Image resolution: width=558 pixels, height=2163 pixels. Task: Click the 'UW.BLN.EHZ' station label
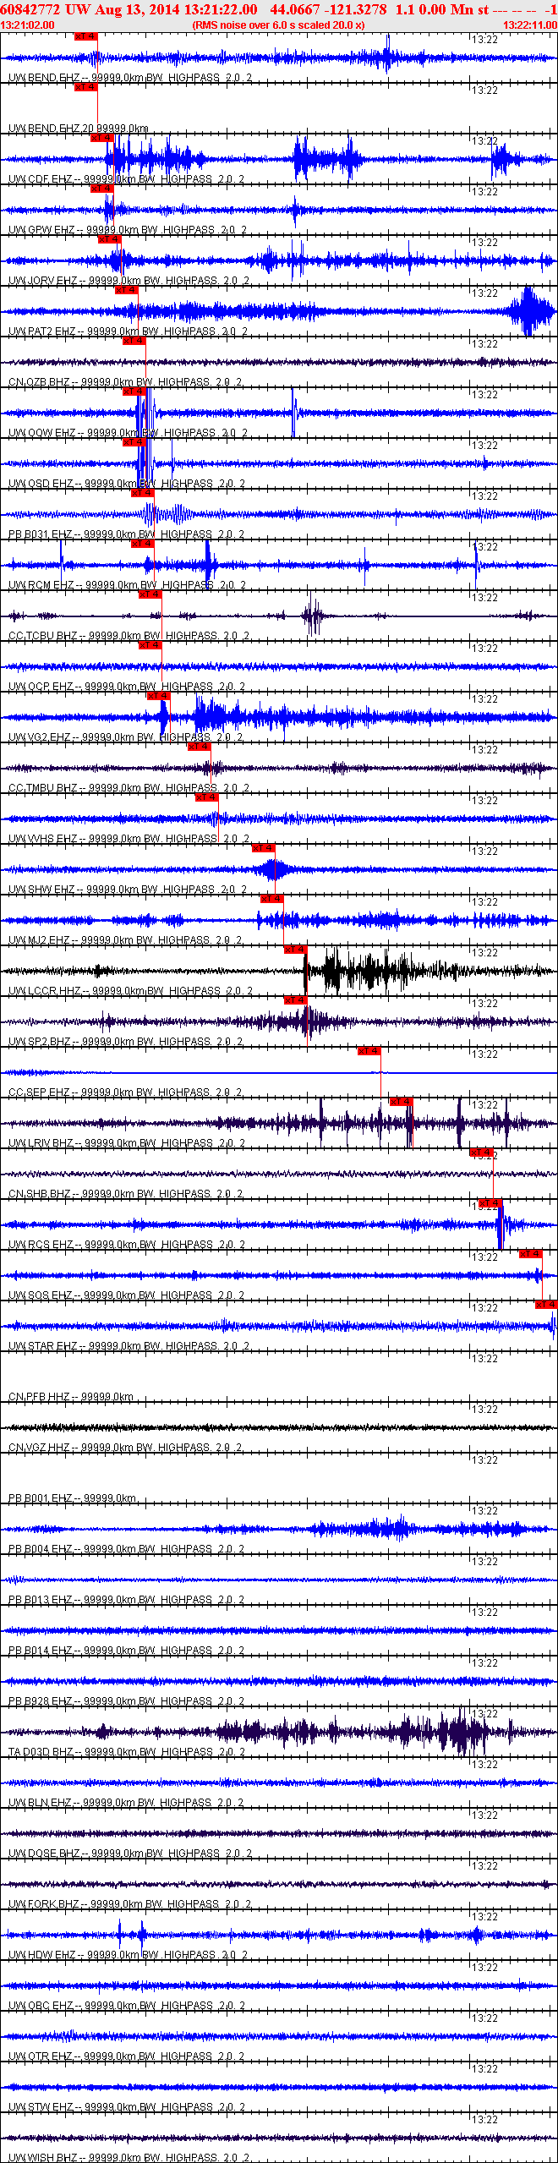(41, 1803)
